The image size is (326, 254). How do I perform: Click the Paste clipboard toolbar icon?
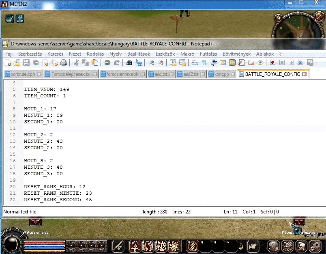[95, 62]
